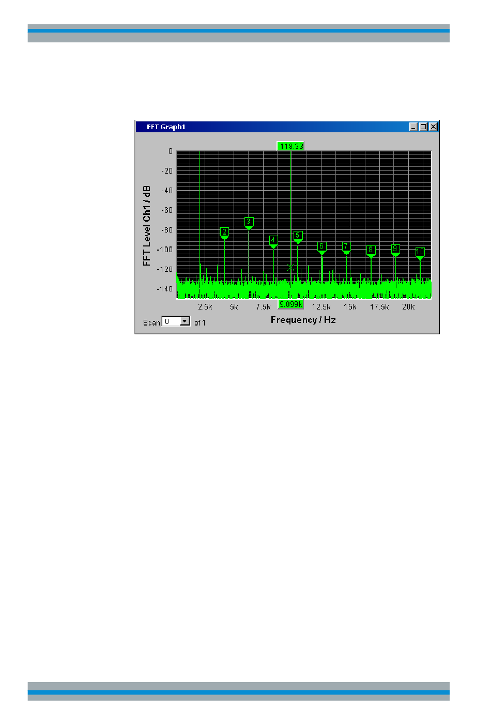491x712 pixels.
Task: Click the -140 level axis tick label
Action: pos(165,289)
